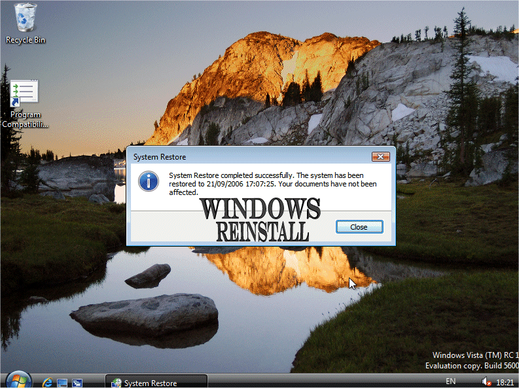Select System Restore taskbar button

[x=157, y=382]
